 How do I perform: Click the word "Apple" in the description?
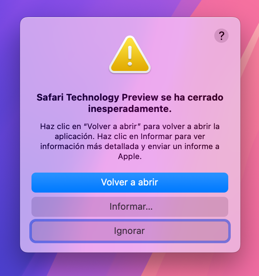[x=130, y=156]
